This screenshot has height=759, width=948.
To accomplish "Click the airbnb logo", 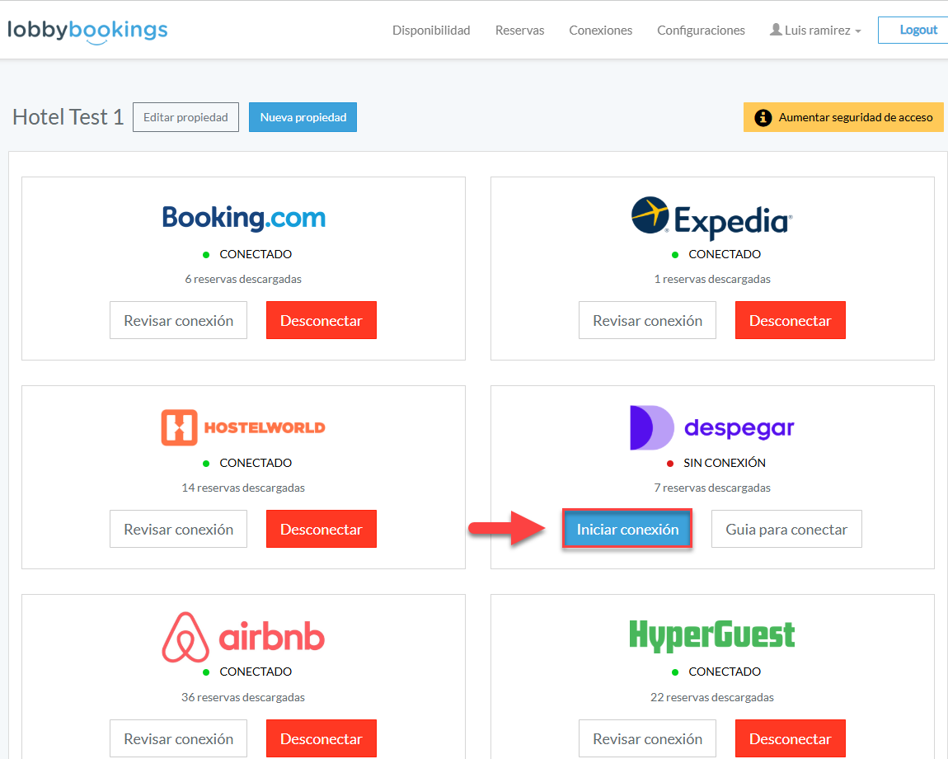I will click(x=243, y=637).
